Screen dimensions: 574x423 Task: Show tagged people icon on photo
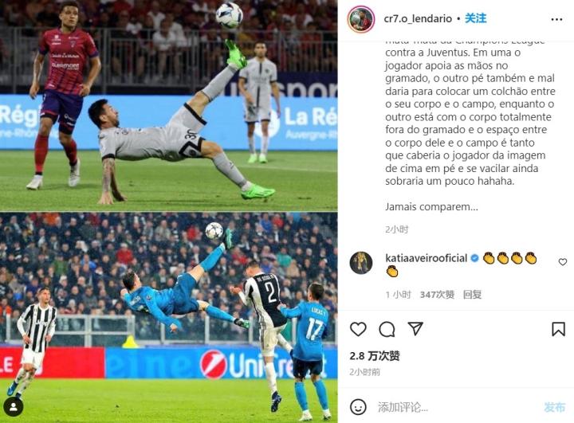point(14,407)
